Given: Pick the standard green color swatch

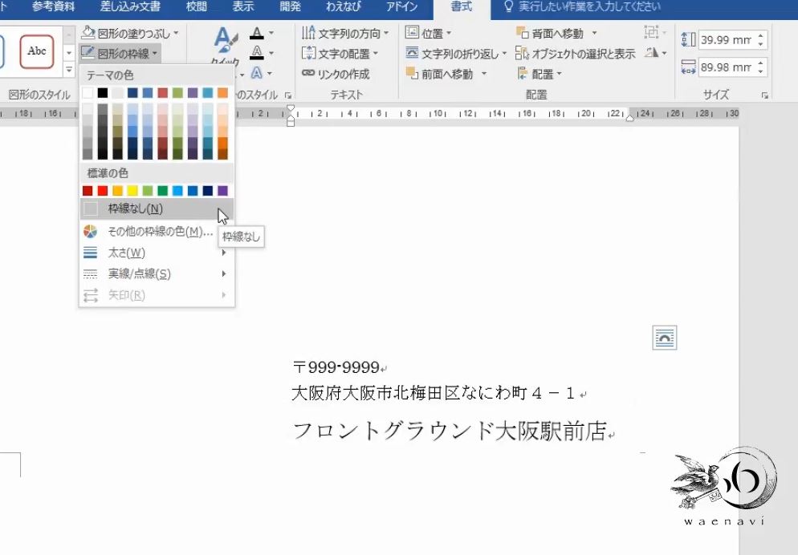Looking at the screenshot, I should pos(163,191).
